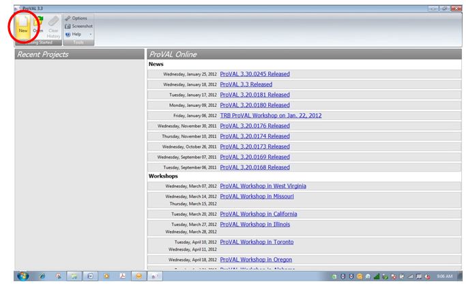The height and width of the screenshot is (286, 466).
Task: Open an existing project with Open button
Action: (x=38, y=27)
